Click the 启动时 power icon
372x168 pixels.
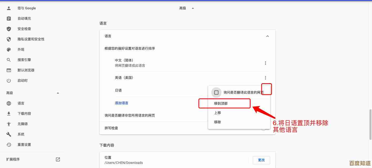[x=9, y=80]
